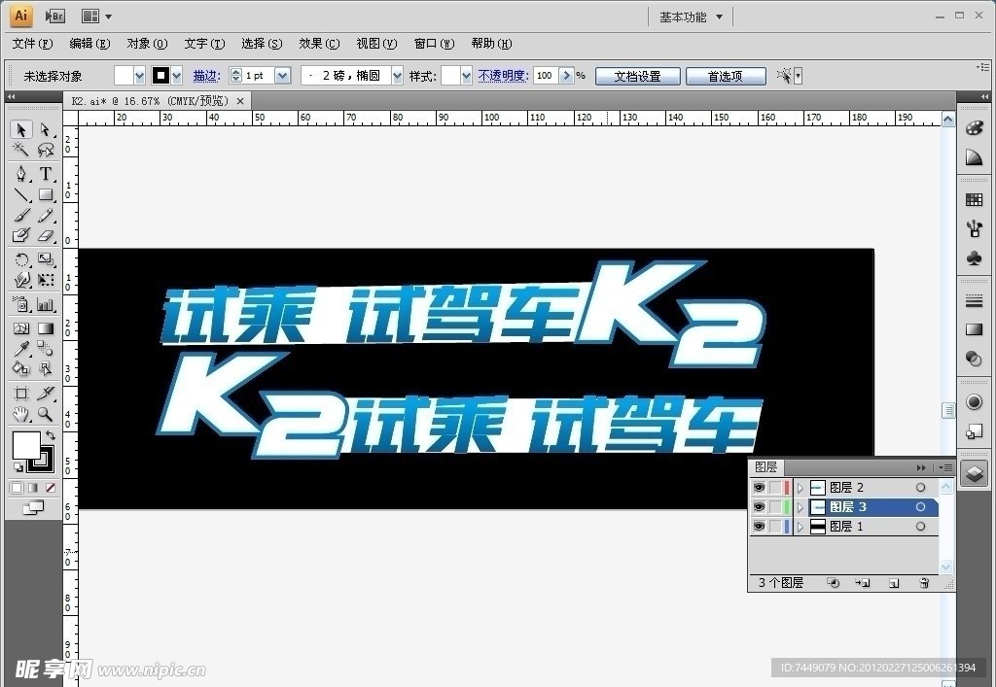Select the Scale tool

(x=45, y=259)
